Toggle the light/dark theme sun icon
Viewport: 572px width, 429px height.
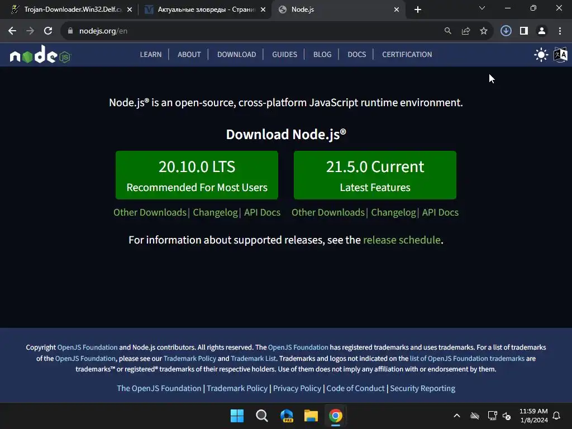(541, 55)
